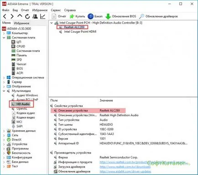The height and width of the screenshot is (175, 198).
Task: Click the Устройства devices icon
Action: [9, 144]
